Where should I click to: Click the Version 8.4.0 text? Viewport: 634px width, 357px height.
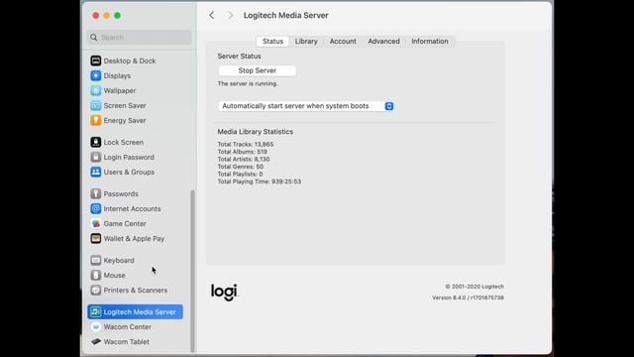coord(468,297)
